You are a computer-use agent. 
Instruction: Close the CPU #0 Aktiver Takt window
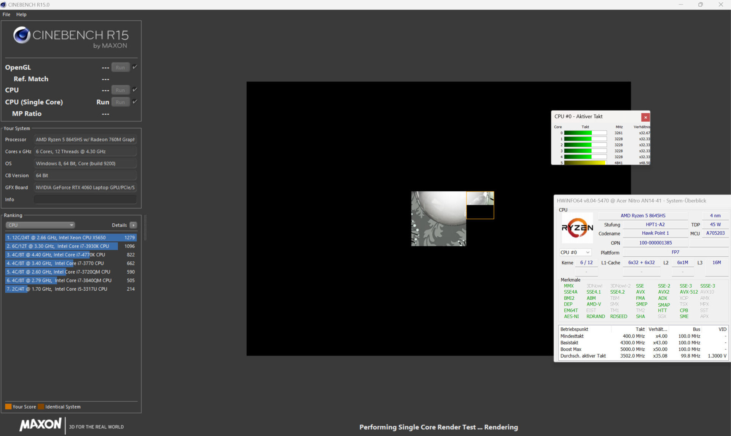pyautogui.click(x=645, y=117)
